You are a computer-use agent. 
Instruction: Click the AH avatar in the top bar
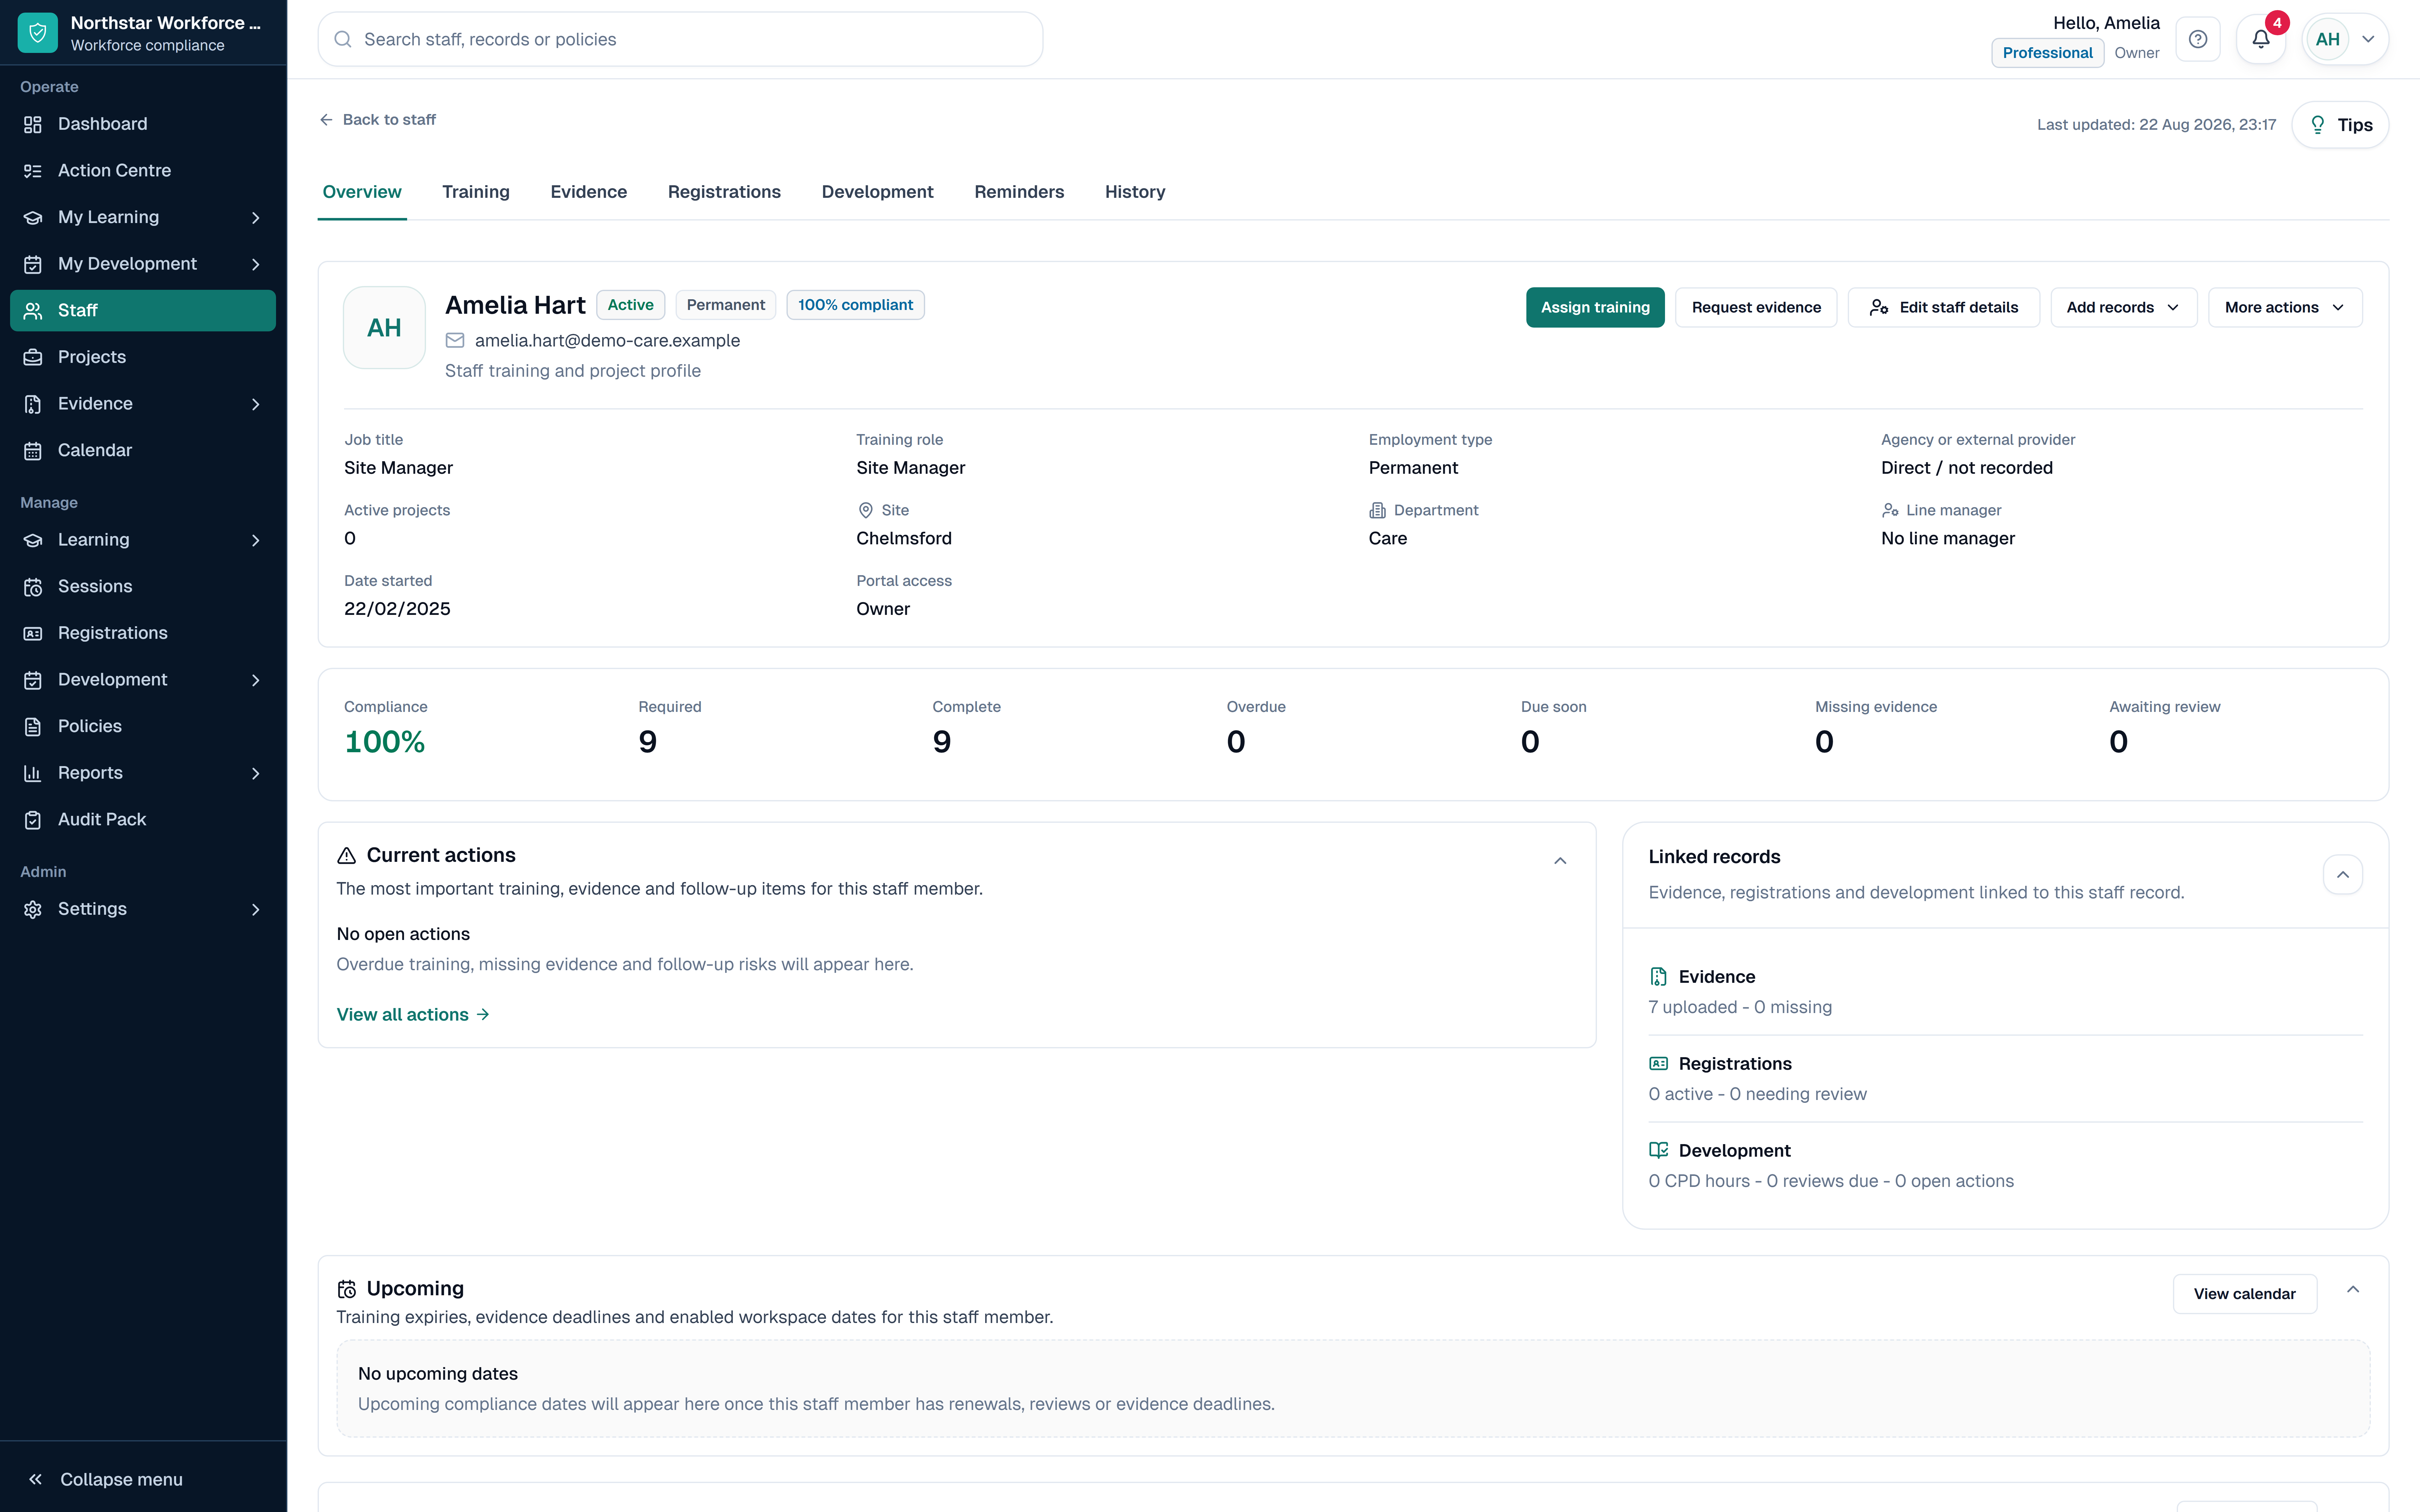(x=2328, y=39)
